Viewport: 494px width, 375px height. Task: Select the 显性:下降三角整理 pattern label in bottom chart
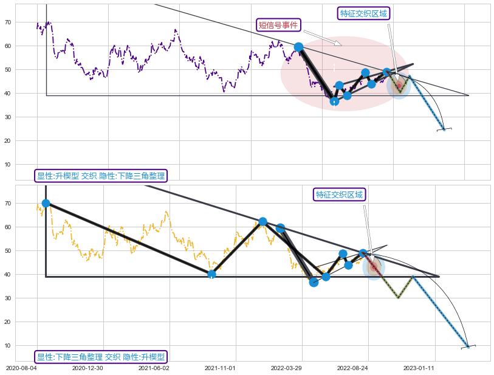pos(100,357)
